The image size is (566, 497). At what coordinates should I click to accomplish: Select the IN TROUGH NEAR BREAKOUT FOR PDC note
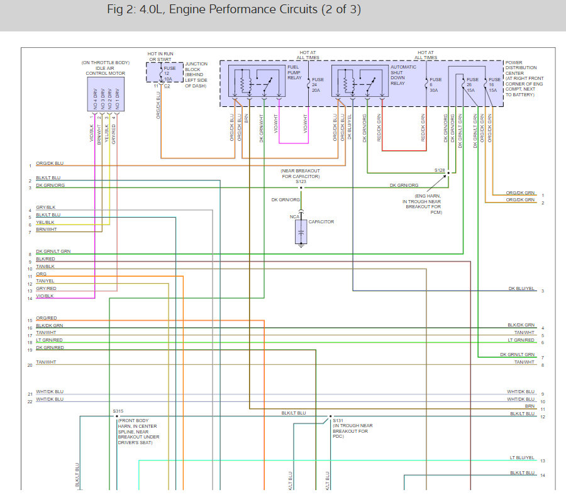(x=353, y=432)
